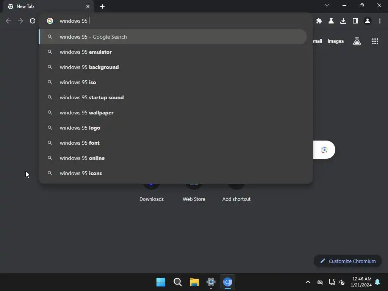Select 'windows 95 - Google Search' suggestion
Screen dimensions: 388x291
pyautogui.click(x=173, y=37)
